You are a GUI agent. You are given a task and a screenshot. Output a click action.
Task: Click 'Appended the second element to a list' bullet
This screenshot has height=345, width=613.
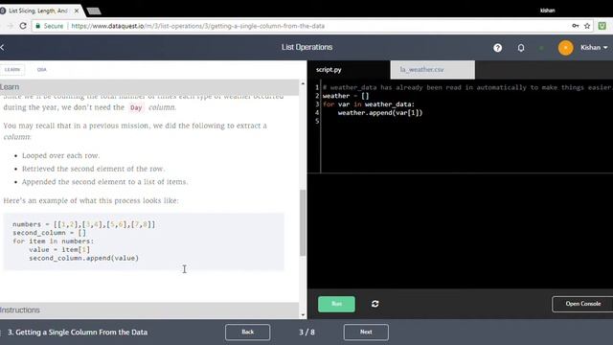(104, 182)
